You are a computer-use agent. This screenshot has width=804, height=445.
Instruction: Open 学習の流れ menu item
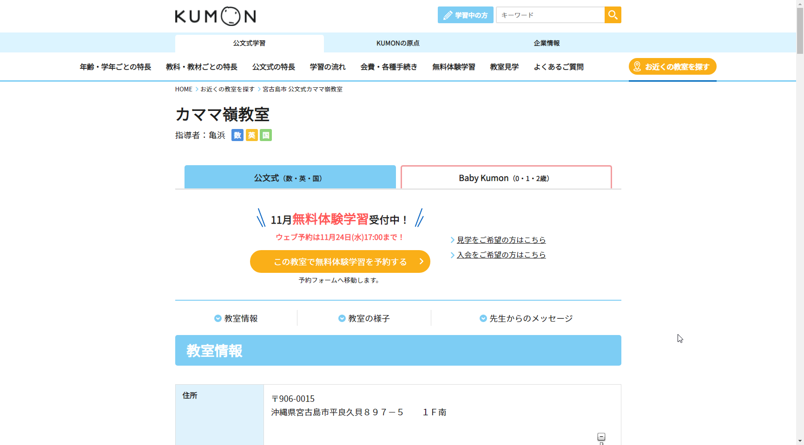click(x=328, y=67)
